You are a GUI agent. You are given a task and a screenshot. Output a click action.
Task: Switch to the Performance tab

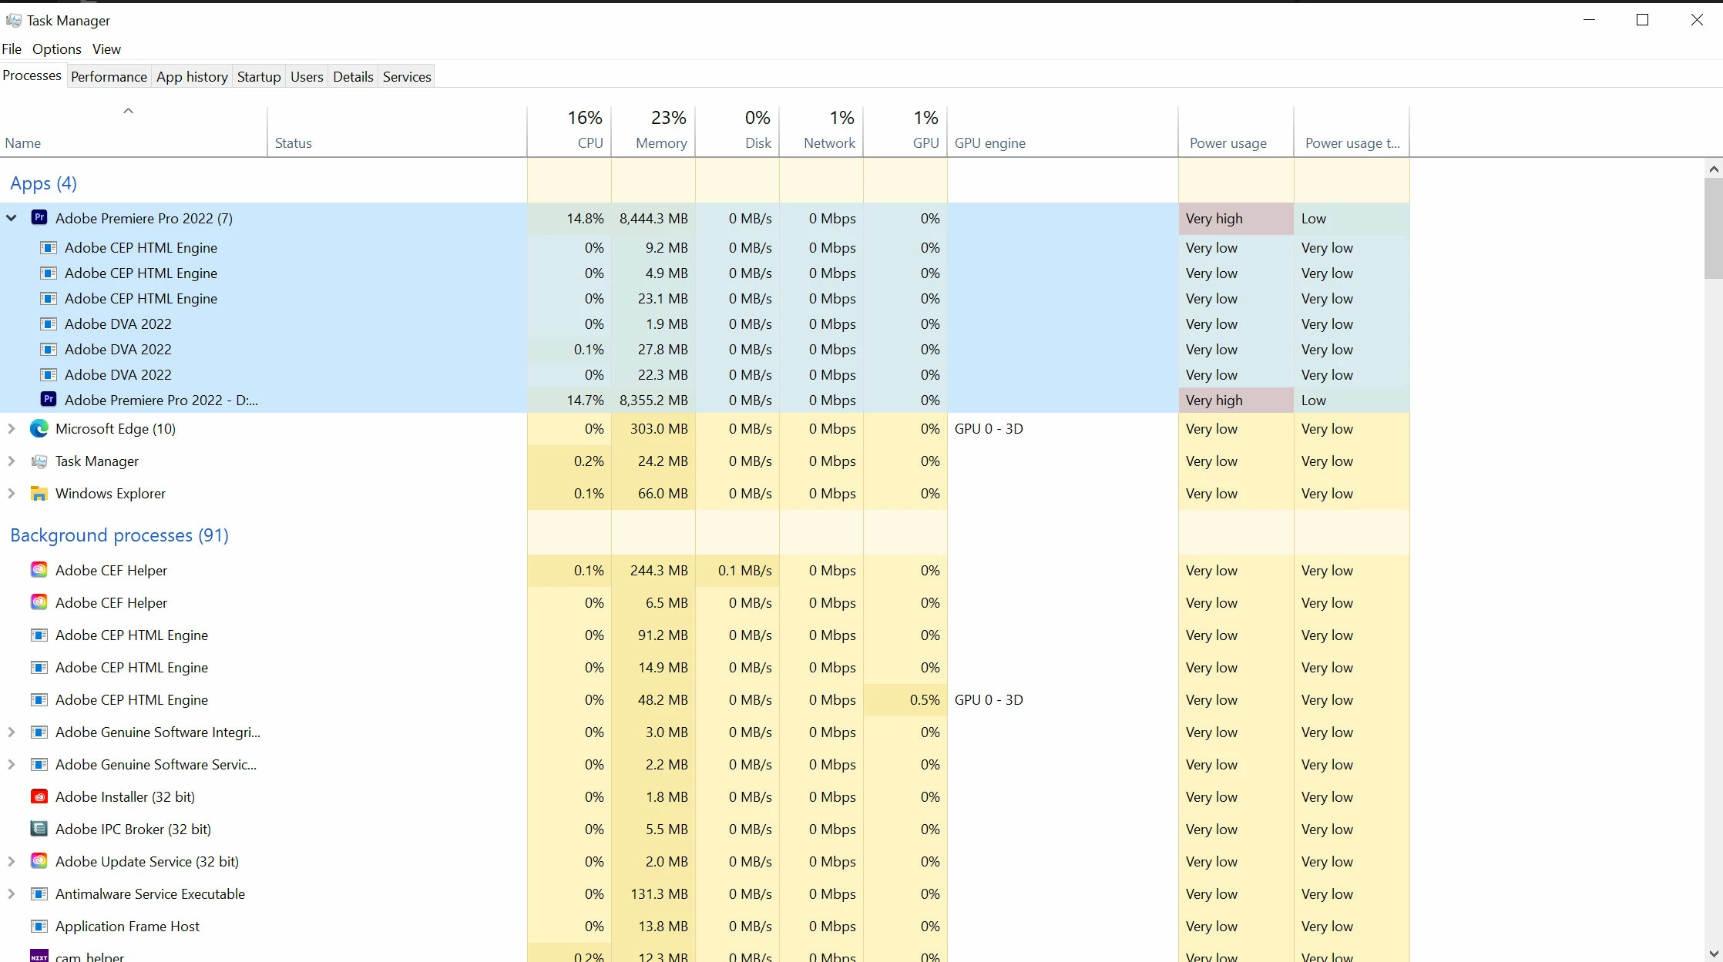point(109,76)
